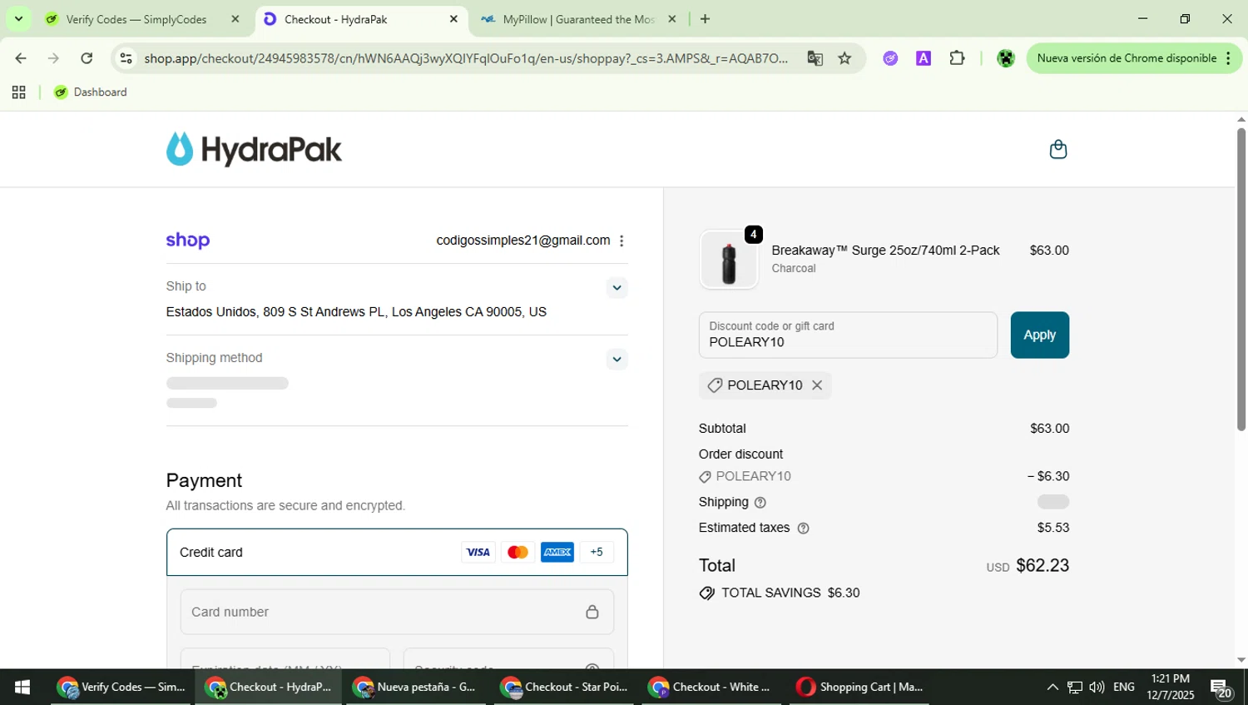Click the email codigossimples21@gmail.com
This screenshot has width=1248, height=705.
(522, 241)
